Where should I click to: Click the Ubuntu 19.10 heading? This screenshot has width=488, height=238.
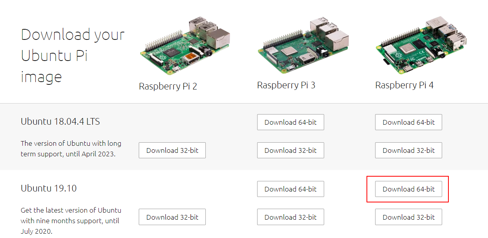pos(49,188)
